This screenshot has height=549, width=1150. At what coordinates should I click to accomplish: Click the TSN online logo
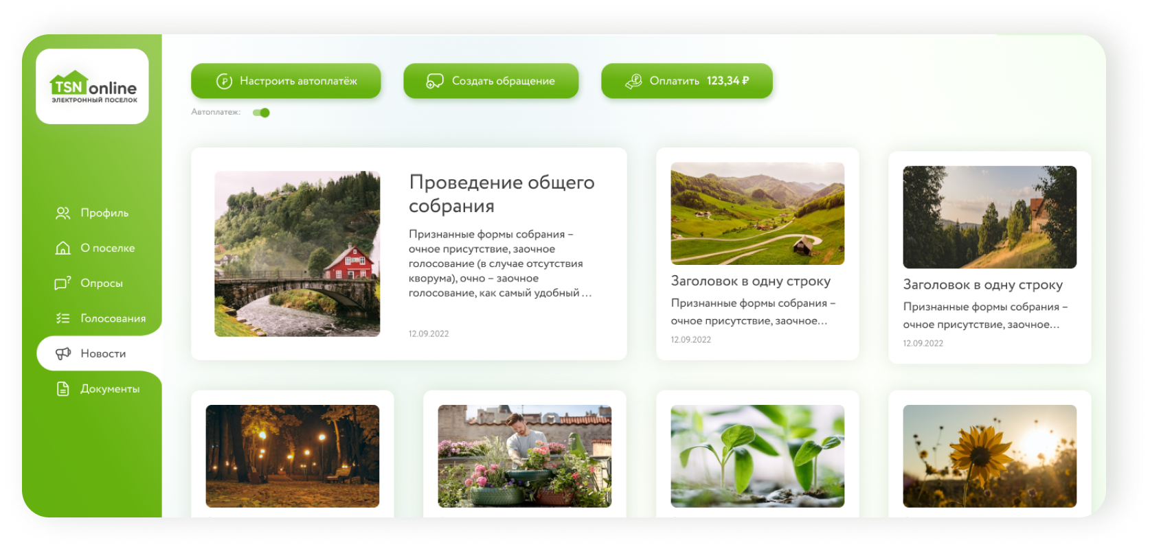click(x=93, y=87)
